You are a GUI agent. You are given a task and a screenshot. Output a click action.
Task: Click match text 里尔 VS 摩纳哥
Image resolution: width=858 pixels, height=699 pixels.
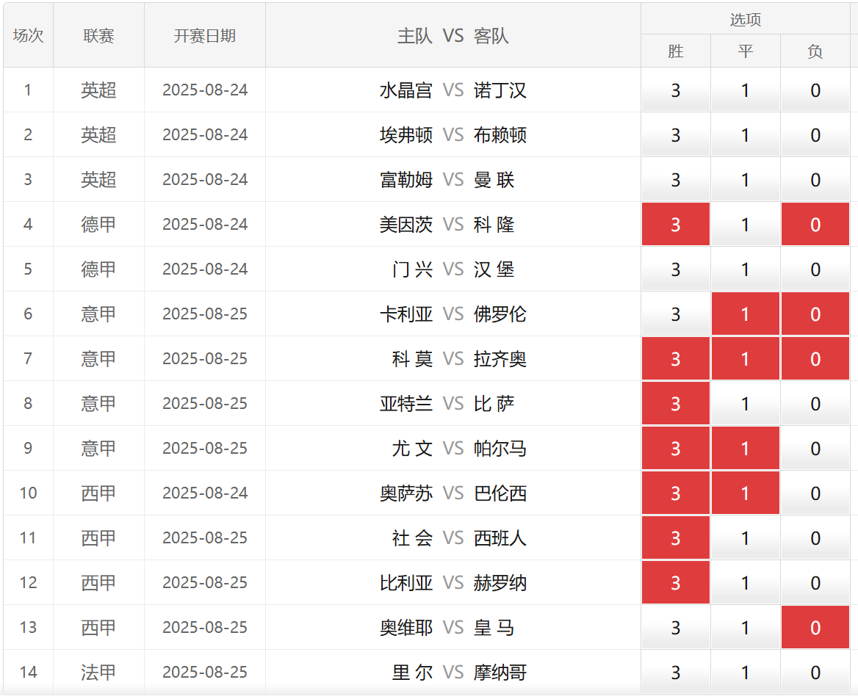pyautogui.click(x=459, y=672)
